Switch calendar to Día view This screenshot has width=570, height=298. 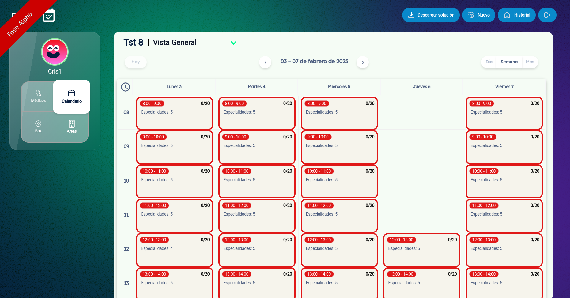[489, 62]
